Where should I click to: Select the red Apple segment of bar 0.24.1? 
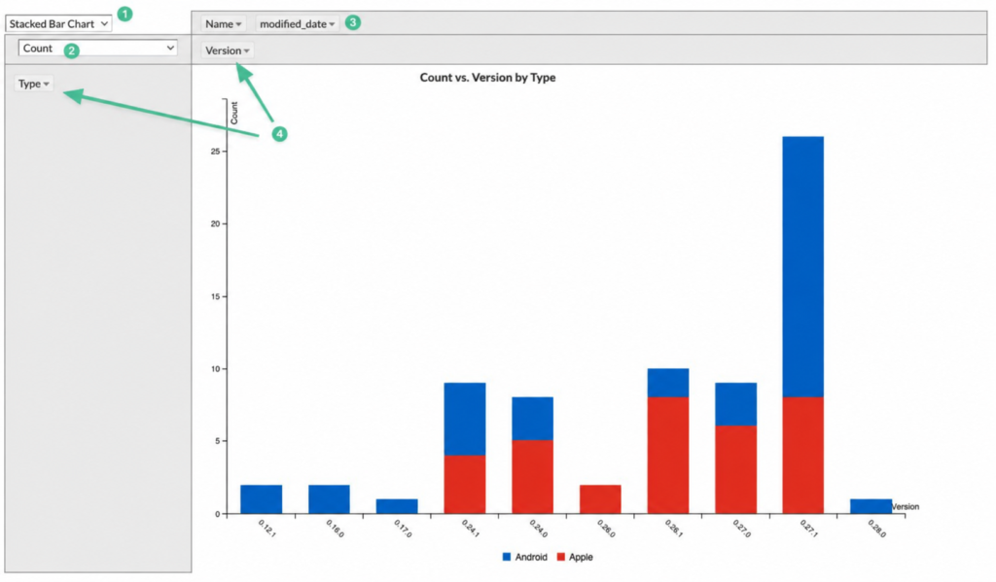click(x=465, y=484)
